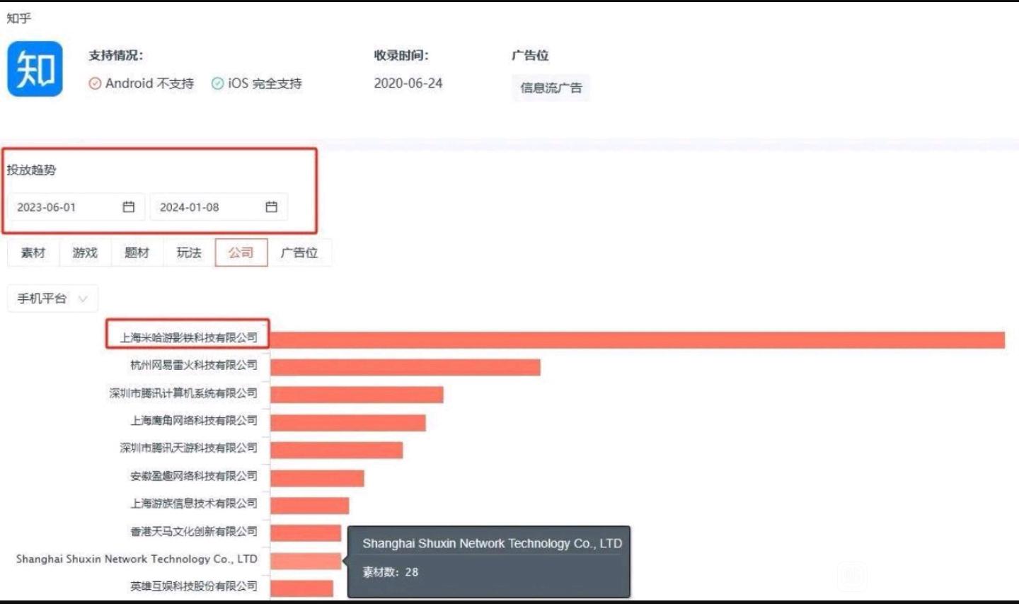
Task: Open calendar icon for start date 2023-06-01
Action: 128,207
